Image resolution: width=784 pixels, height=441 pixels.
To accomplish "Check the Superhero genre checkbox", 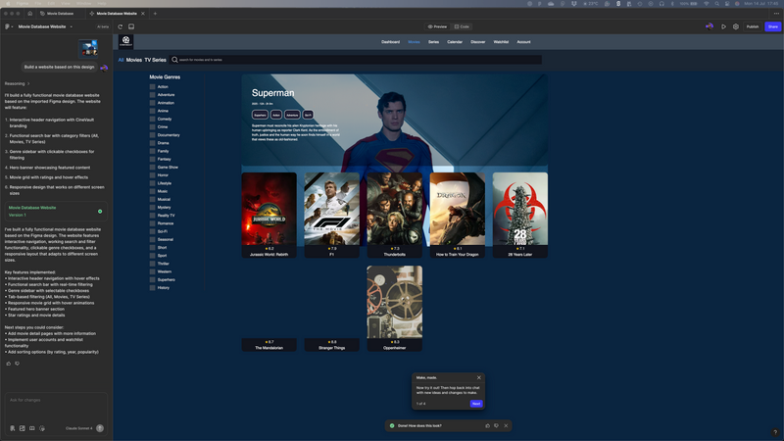I will (x=153, y=279).
